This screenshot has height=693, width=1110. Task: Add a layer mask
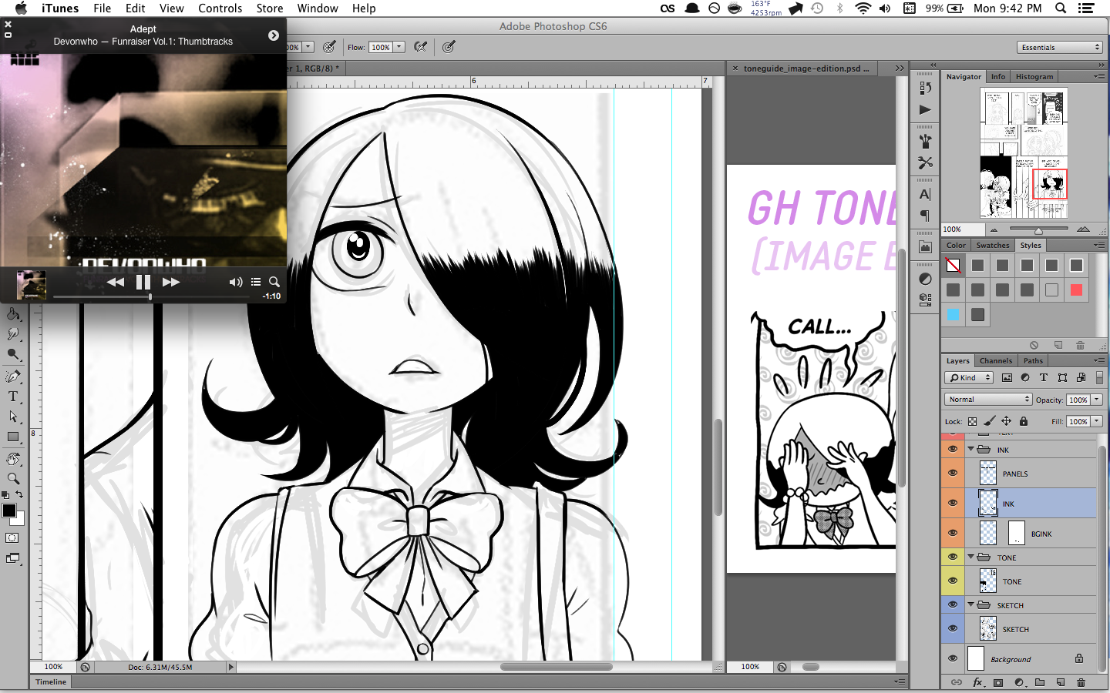(x=998, y=682)
